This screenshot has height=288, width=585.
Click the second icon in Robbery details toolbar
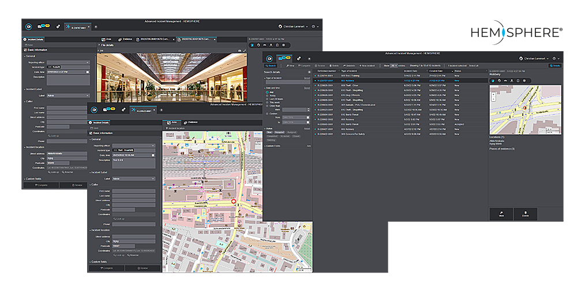pos(499,80)
